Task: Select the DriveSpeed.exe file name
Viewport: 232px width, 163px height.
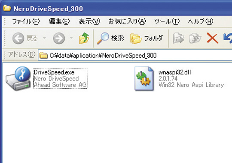Action: pos(54,72)
